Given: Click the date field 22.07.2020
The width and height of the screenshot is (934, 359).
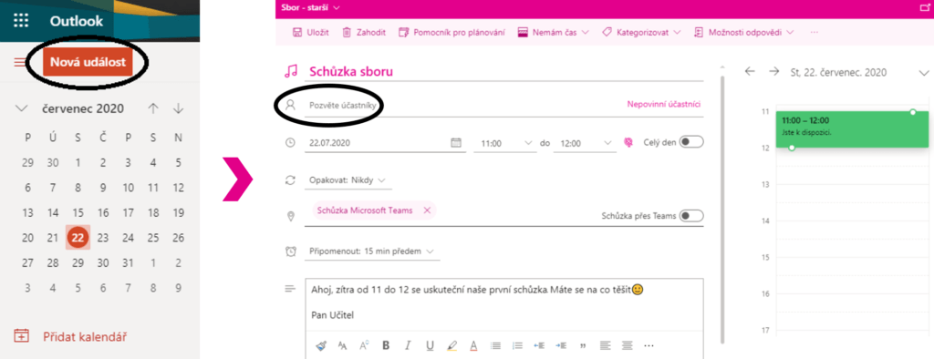Looking at the screenshot, I should click(x=378, y=143).
